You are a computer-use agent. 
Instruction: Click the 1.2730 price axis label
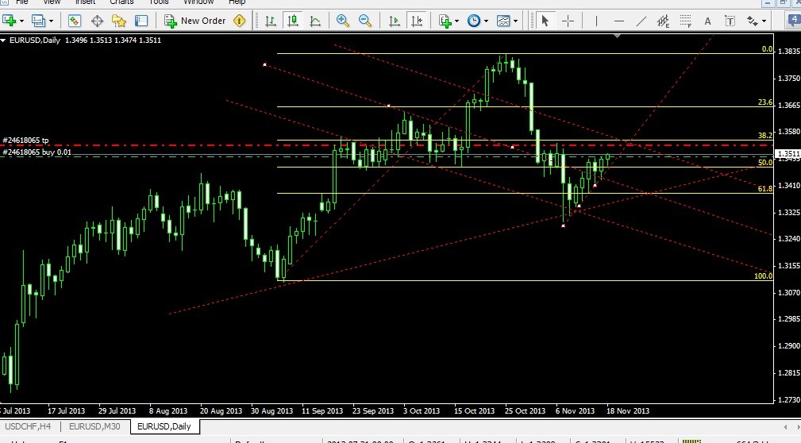pyautogui.click(x=789, y=399)
